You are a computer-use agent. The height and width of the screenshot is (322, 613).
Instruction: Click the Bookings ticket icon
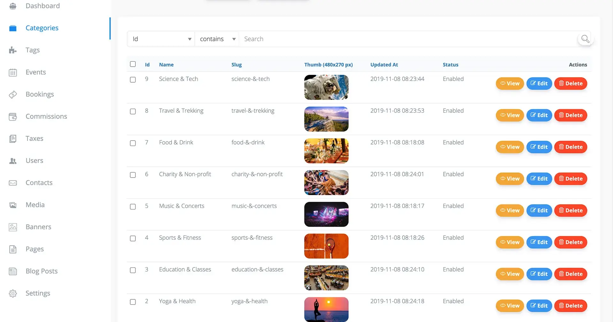[x=13, y=94]
